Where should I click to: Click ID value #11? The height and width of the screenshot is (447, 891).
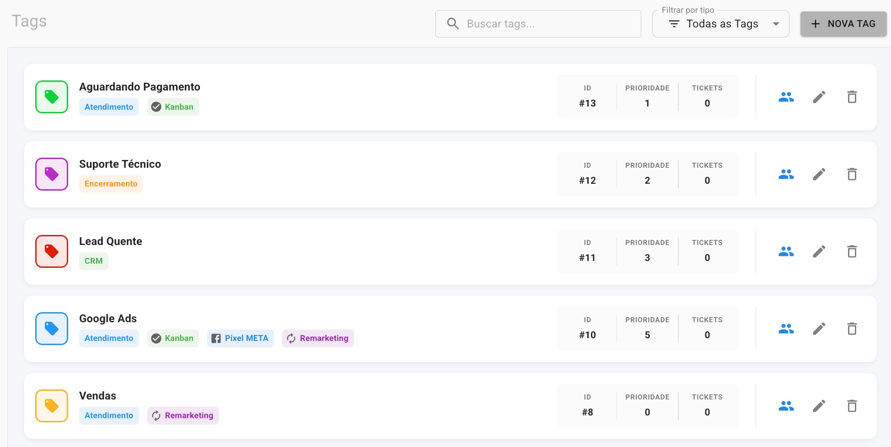tap(587, 258)
